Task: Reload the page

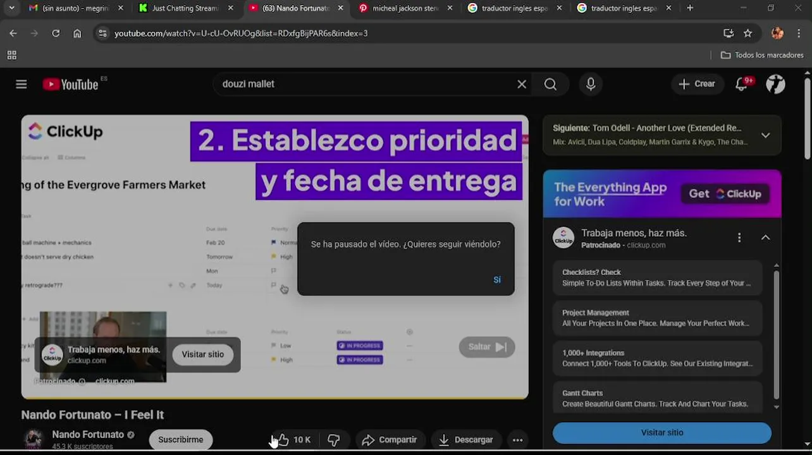Action: (x=56, y=33)
